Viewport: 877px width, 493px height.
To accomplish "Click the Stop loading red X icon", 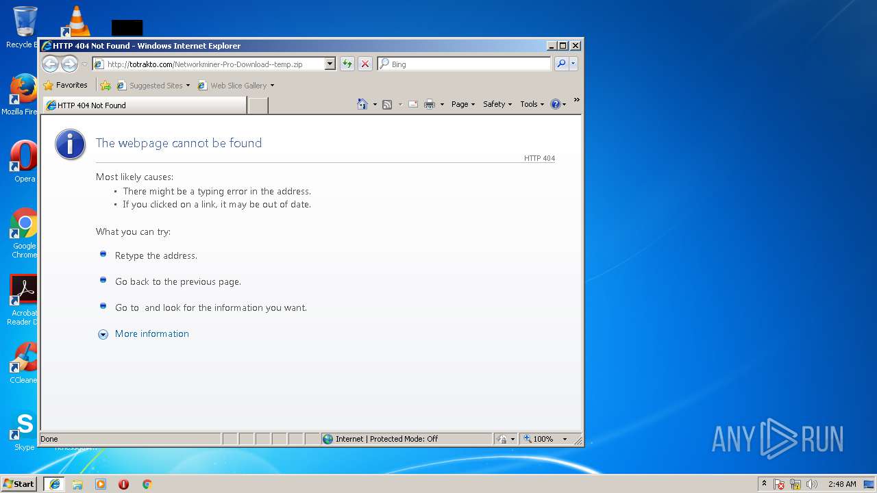I will click(x=365, y=64).
